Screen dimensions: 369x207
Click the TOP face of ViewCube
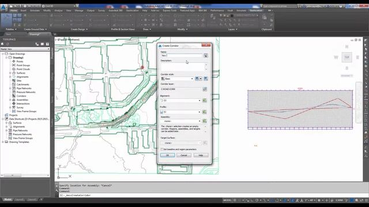click(x=347, y=57)
